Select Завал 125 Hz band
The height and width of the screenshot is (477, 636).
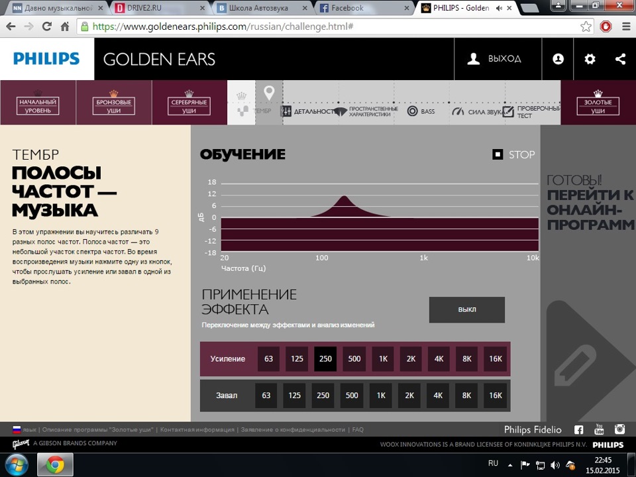coord(294,396)
